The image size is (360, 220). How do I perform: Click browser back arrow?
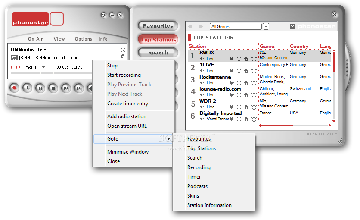coord(191,27)
